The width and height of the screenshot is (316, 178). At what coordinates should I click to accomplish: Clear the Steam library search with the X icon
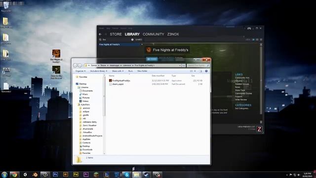click(x=132, y=40)
